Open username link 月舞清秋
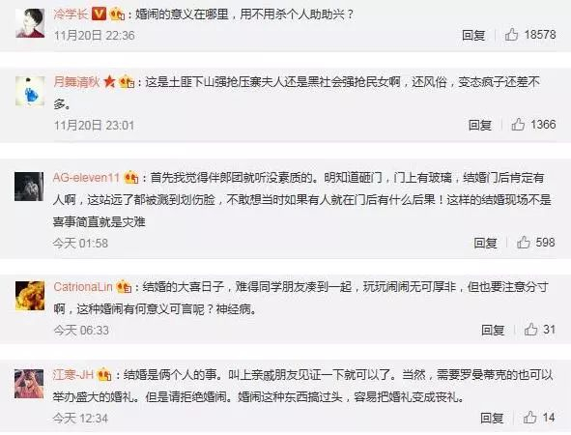 76,81
